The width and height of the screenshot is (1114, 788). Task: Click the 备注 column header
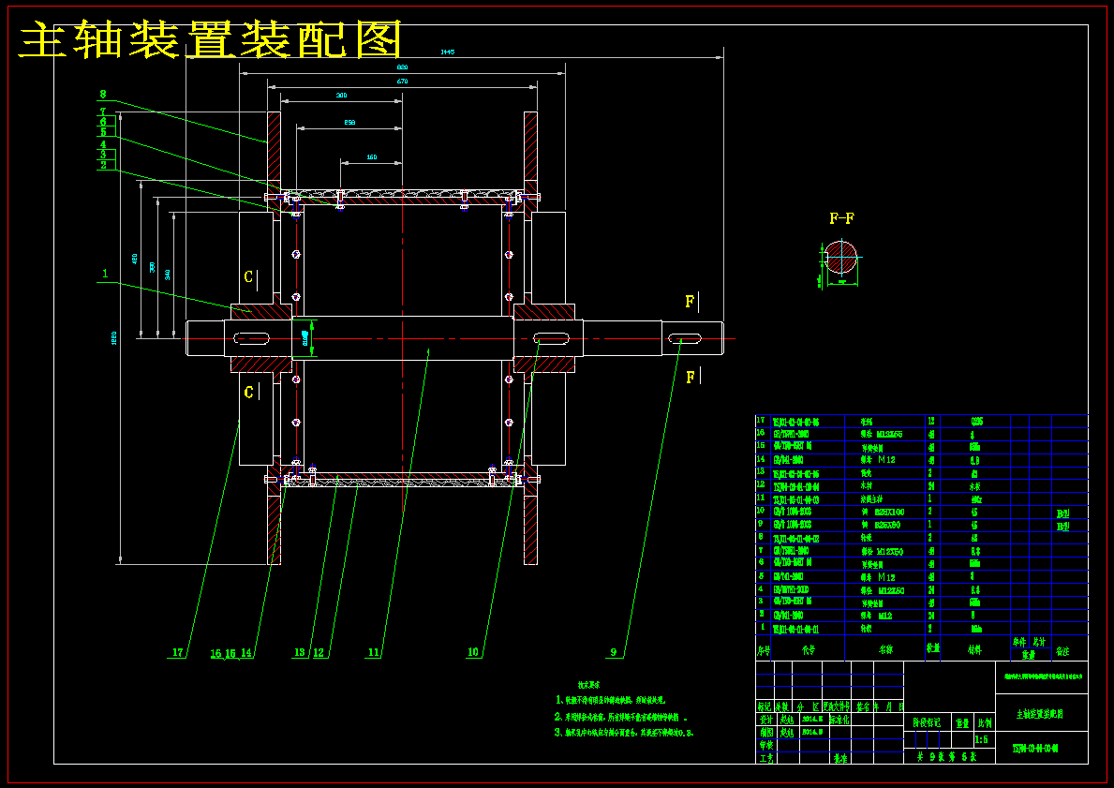point(1062,650)
